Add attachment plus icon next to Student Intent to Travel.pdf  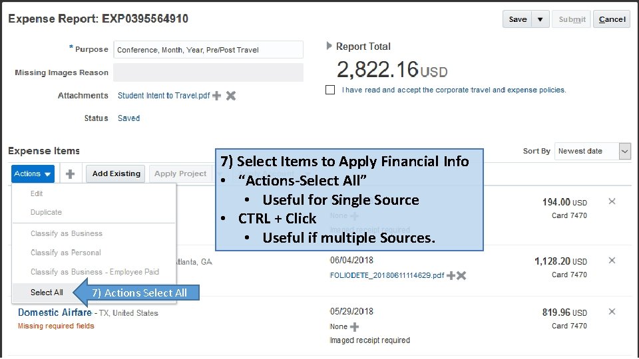click(x=217, y=96)
